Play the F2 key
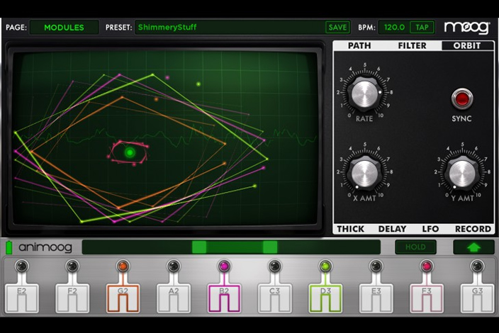This screenshot has height=333, width=499. pos(72,298)
